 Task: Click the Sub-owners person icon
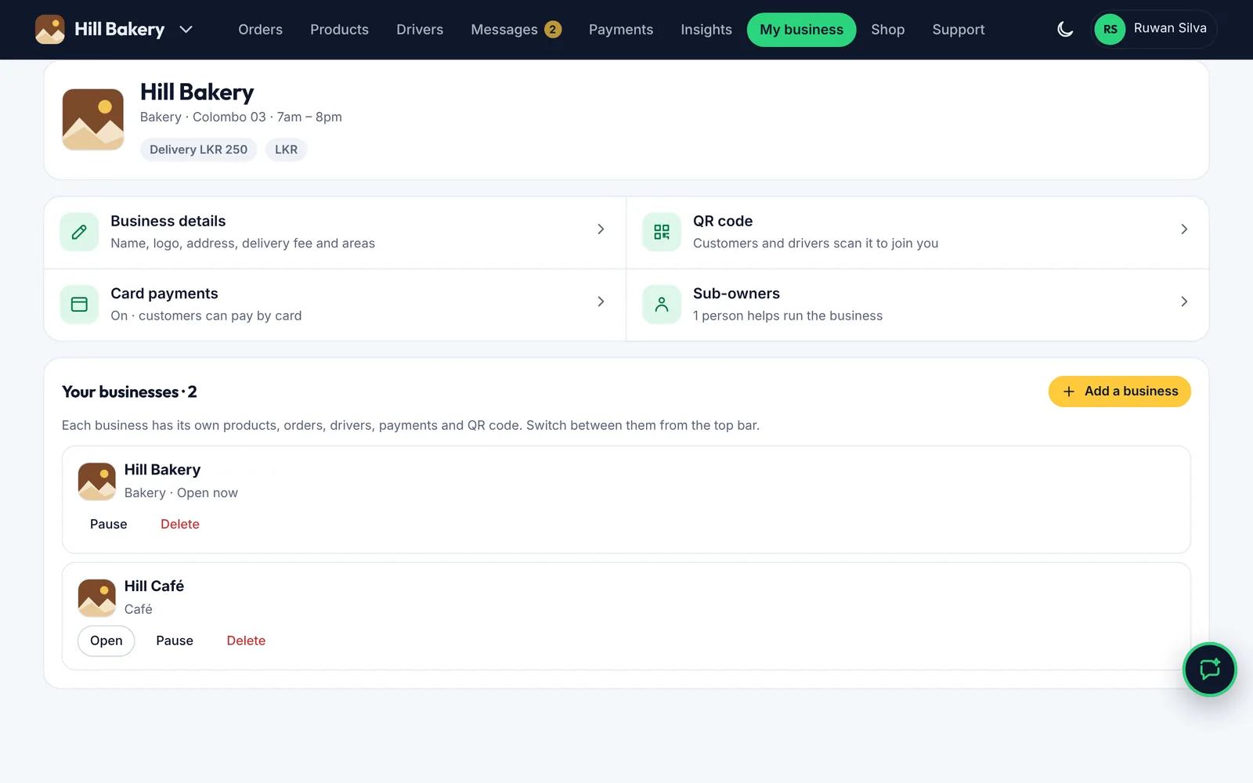(662, 305)
